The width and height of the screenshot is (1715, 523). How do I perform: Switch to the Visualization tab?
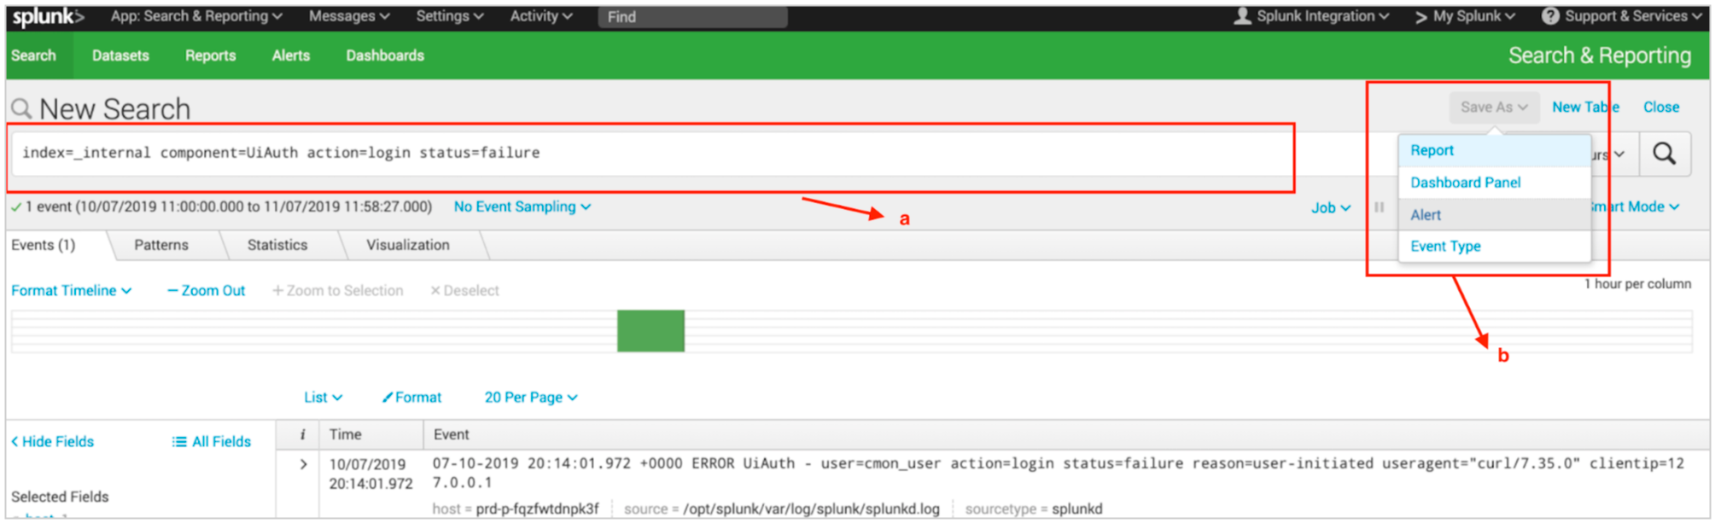(408, 245)
